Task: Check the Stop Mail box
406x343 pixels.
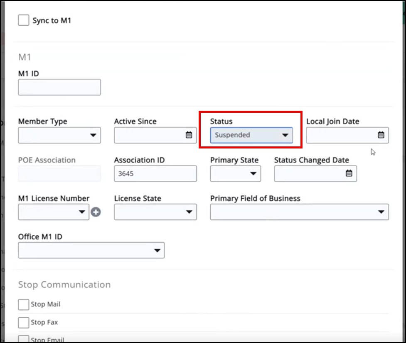Action: coord(24,304)
